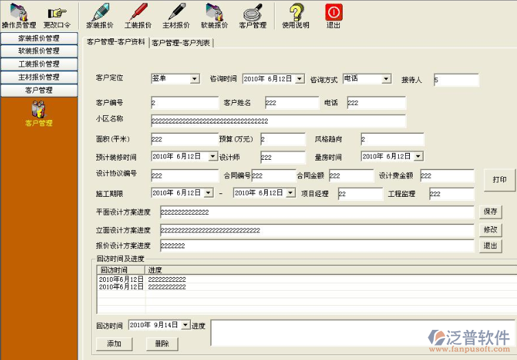Image resolution: width=517 pixels, height=360 pixels.
Task: Open the 咨询方式 dropdown list
Action: (x=386, y=79)
